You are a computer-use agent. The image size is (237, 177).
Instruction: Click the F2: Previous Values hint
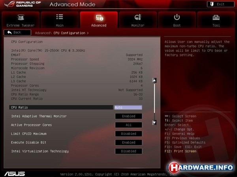[x=182, y=138]
